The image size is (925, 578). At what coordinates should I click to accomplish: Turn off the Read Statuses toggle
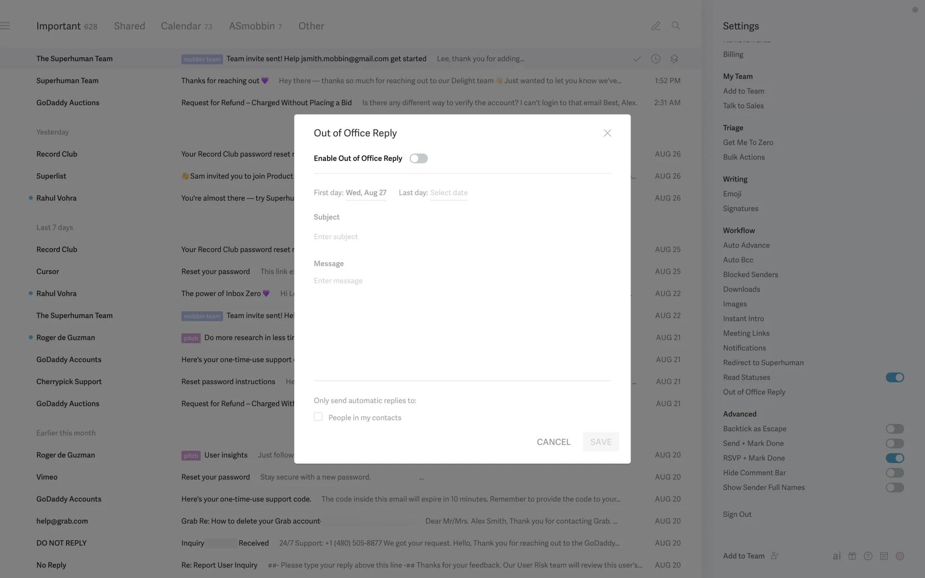[x=895, y=378]
